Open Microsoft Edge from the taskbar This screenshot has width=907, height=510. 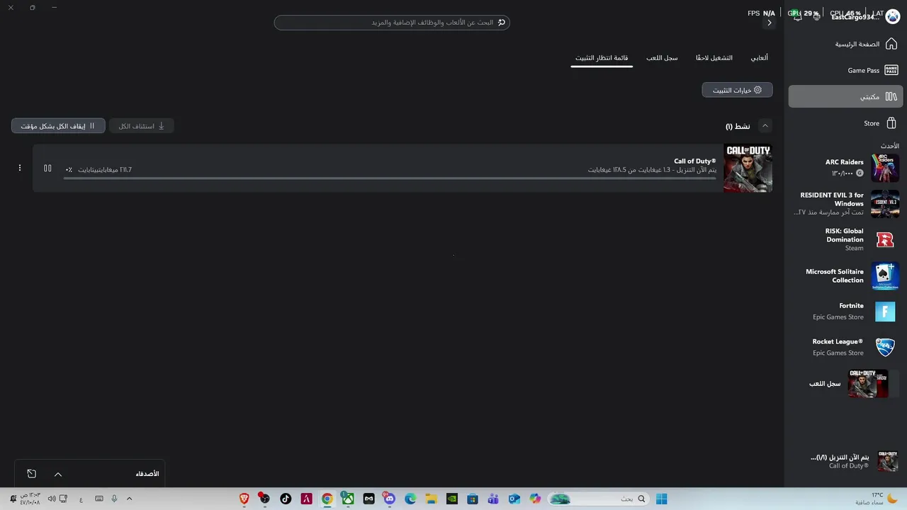(x=410, y=499)
